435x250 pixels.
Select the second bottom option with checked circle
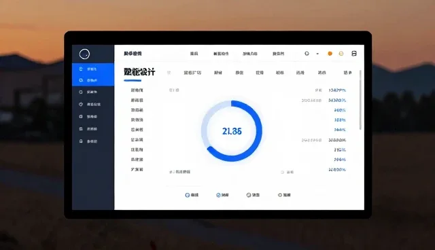pos(222,195)
